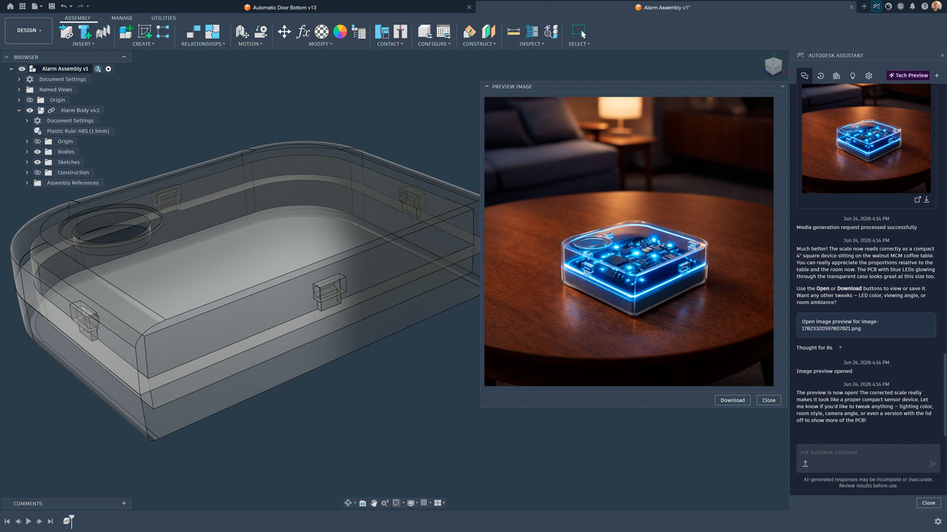Viewport: 947px width, 532px height.
Task: Select Plastic Rule: ABS (1.5mm) item
Action: click(x=78, y=131)
